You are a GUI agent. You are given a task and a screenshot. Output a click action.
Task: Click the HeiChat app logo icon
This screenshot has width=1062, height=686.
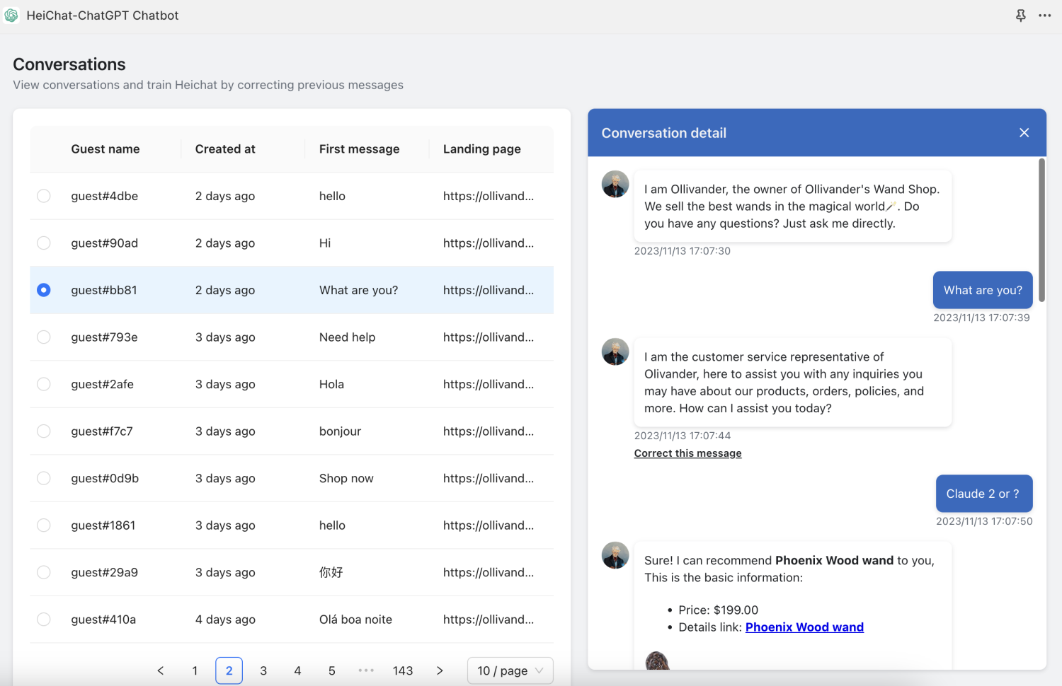(x=11, y=16)
